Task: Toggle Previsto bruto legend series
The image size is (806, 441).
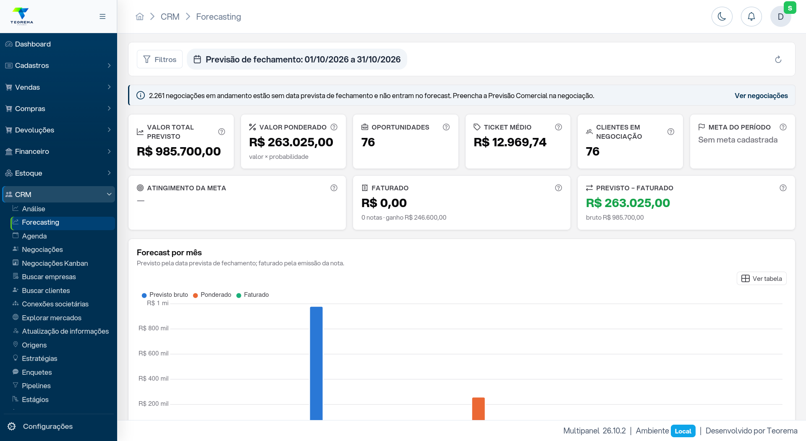Action: click(x=165, y=295)
